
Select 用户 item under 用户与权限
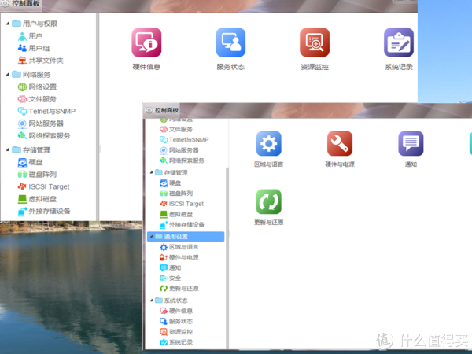pyautogui.click(x=35, y=36)
